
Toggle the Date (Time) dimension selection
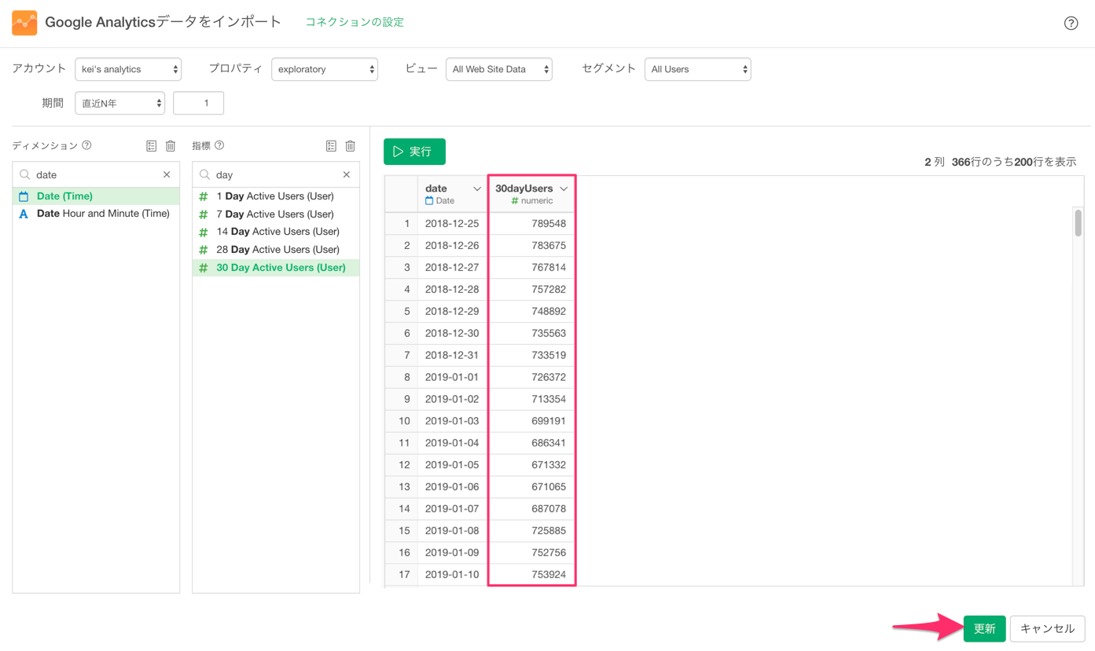click(96, 196)
